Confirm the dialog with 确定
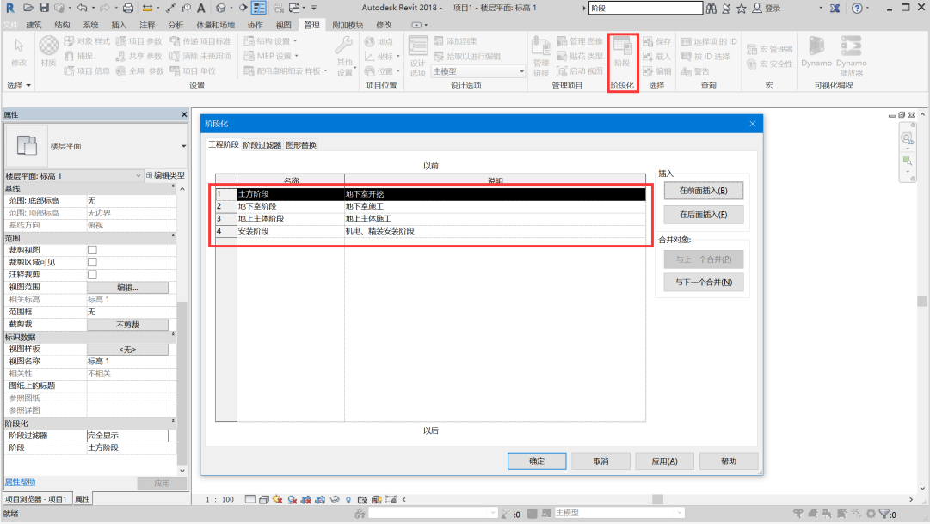 [x=537, y=461]
